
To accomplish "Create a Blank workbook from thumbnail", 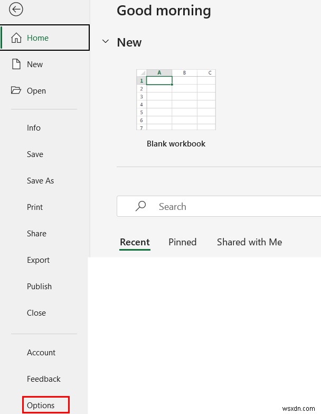I will [x=176, y=99].
